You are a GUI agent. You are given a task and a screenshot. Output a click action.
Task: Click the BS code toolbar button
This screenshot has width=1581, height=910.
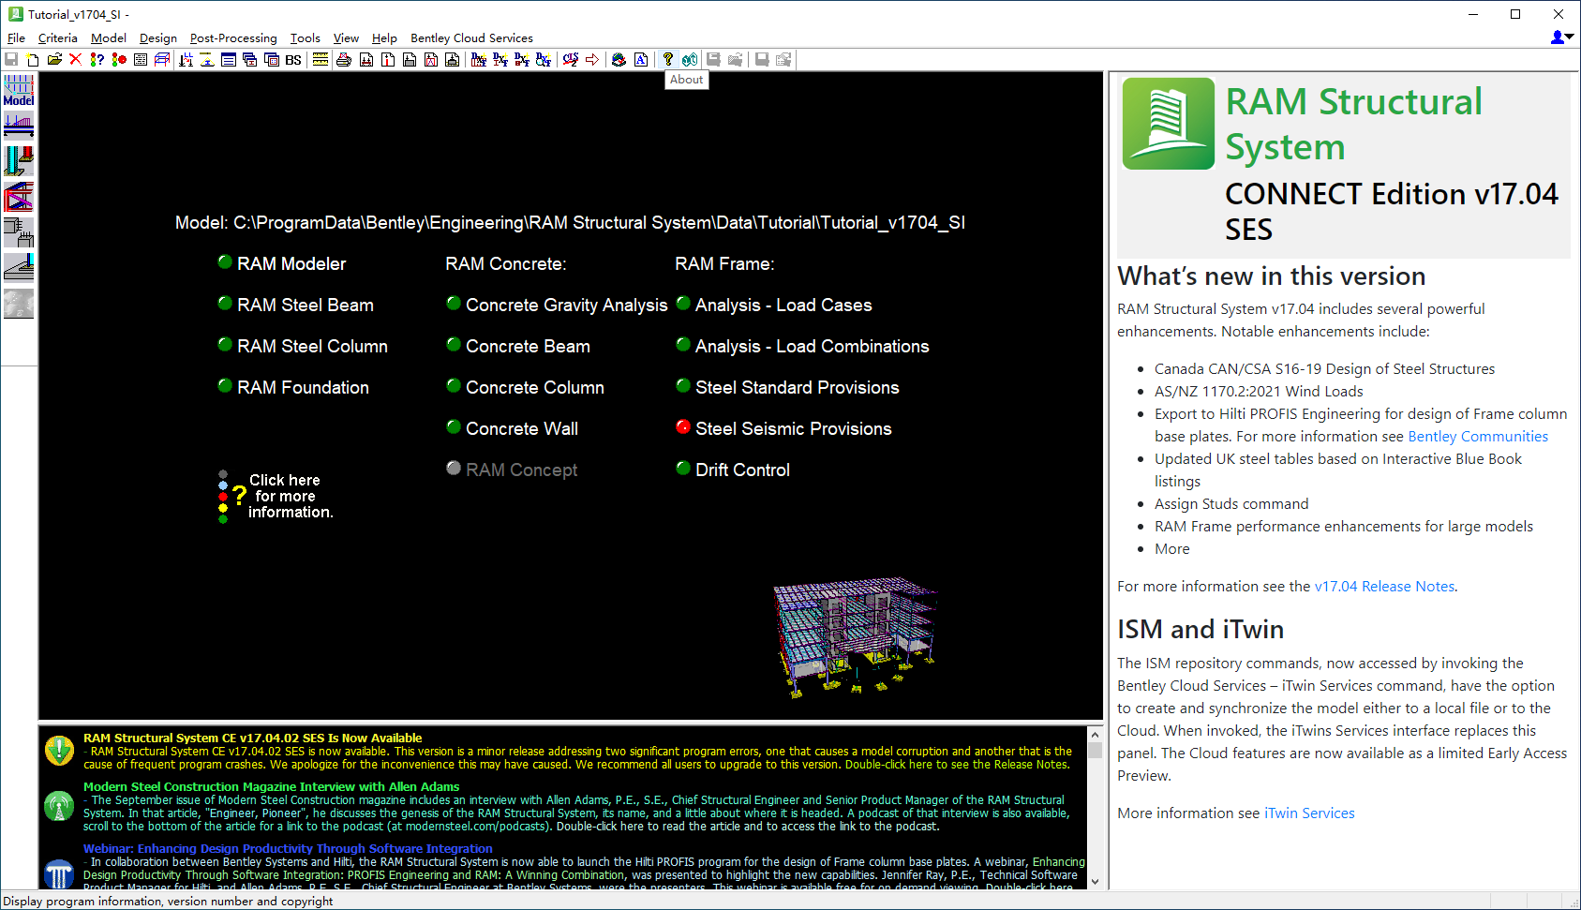click(293, 59)
